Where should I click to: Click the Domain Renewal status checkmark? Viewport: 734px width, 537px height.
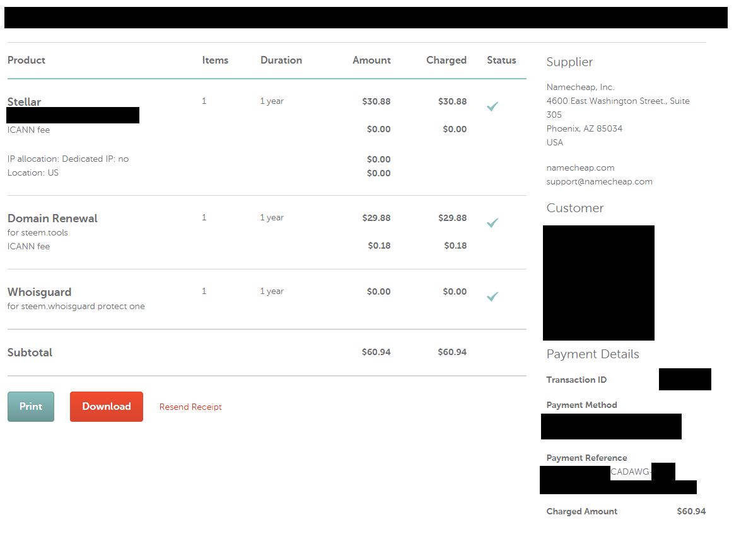click(x=492, y=222)
